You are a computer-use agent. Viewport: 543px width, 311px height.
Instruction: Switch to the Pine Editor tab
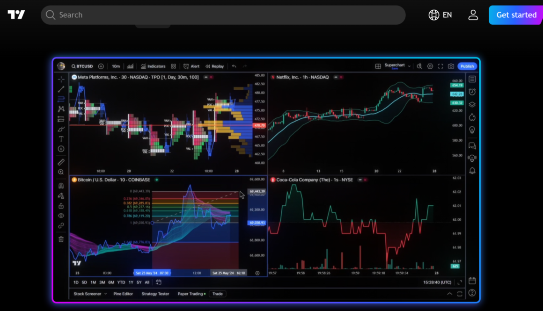tap(123, 294)
